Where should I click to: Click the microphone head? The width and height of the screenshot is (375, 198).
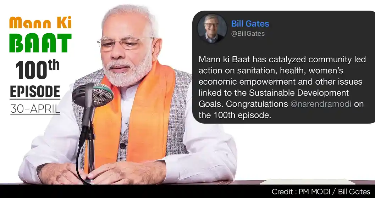[93, 95]
